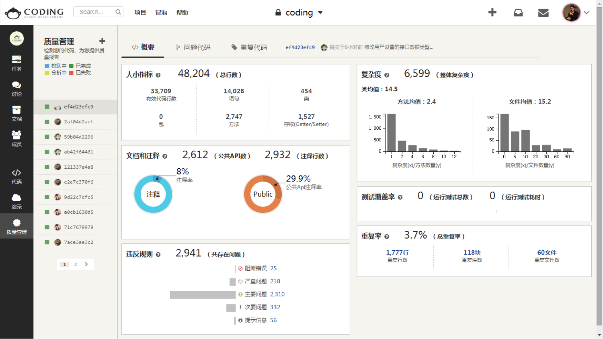Open the 成员 members sidebar icon
The width and height of the screenshot is (603, 339).
[x=16, y=138]
